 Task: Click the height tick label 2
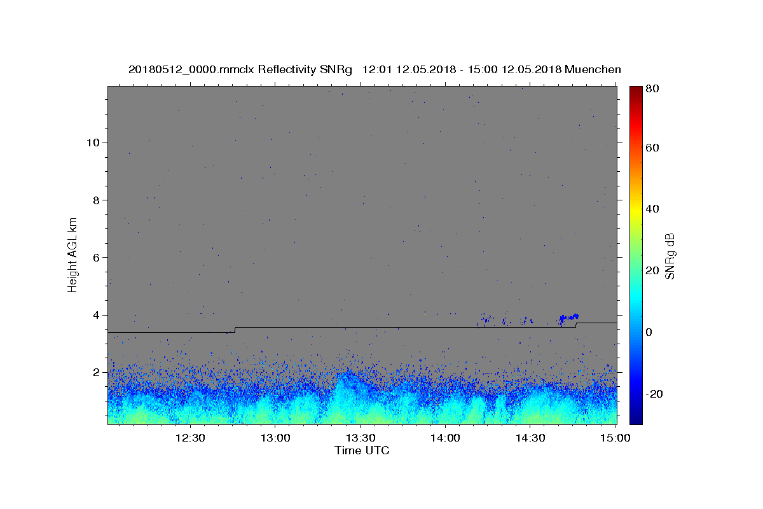(97, 372)
